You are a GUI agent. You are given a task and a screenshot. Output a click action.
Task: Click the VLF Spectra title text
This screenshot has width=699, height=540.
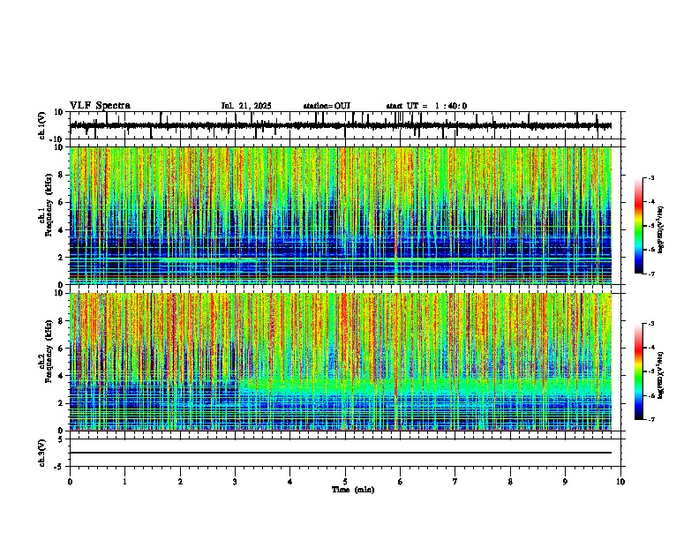(100, 106)
